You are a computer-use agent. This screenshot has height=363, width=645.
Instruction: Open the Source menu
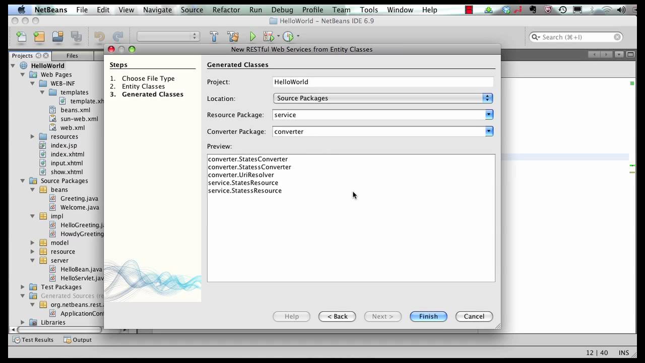click(x=192, y=10)
